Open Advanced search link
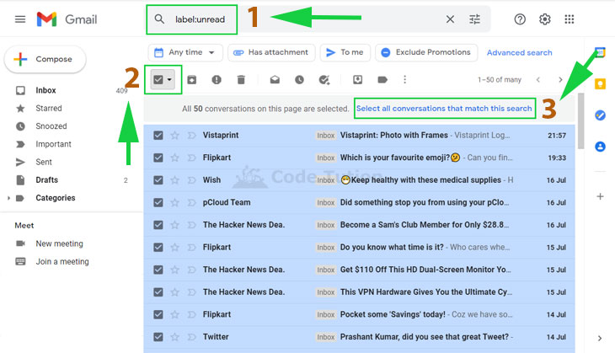The height and width of the screenshot is (353, 615). tap(519, 52)
